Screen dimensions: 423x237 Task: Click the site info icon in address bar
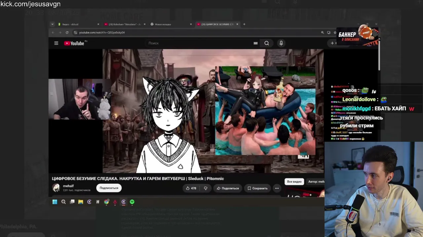click(75, 33)
